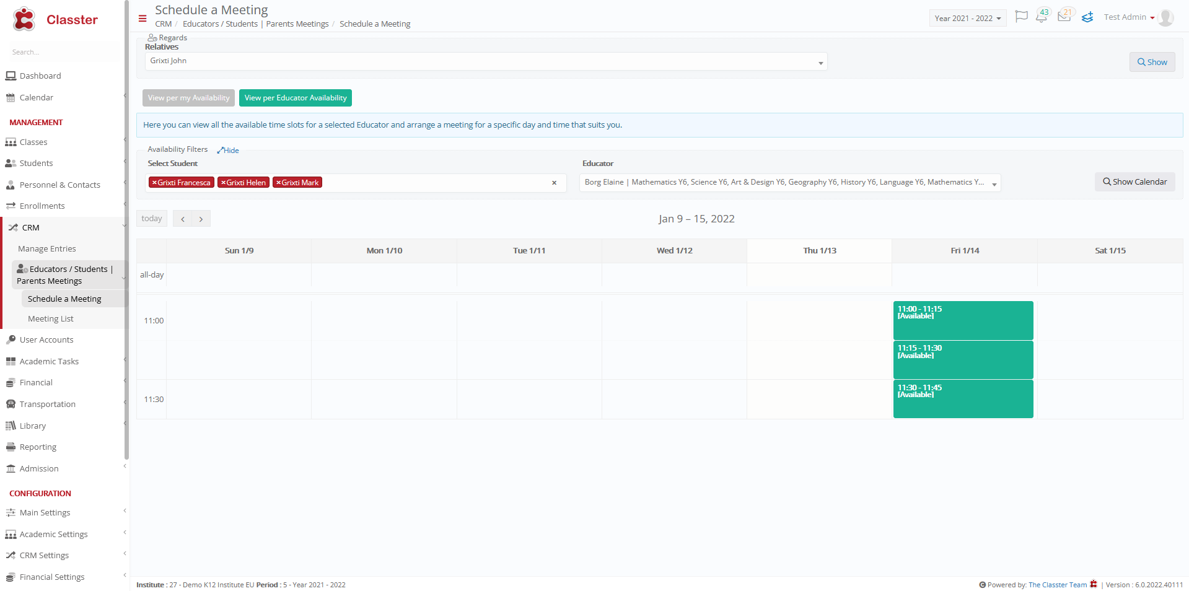Click the Classes group icon
1189x591 pixels.
[11, 142]
